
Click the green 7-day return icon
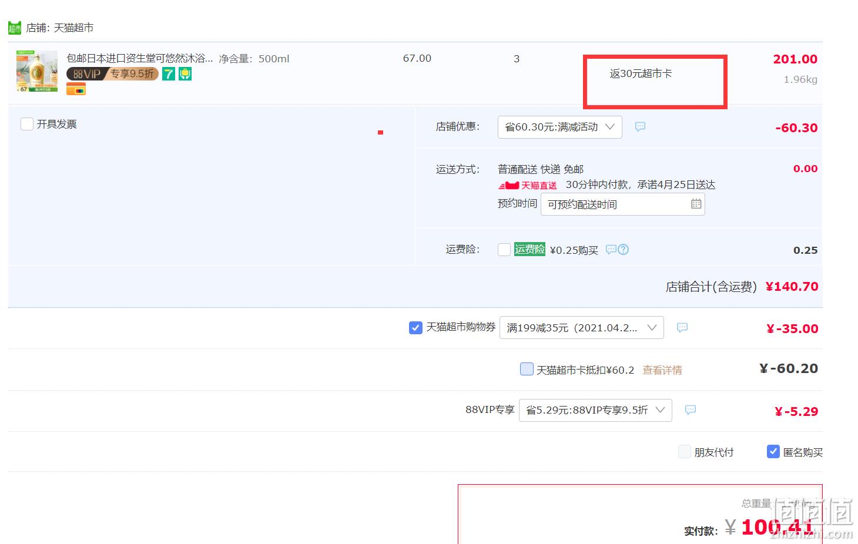(x=169, y=74)
